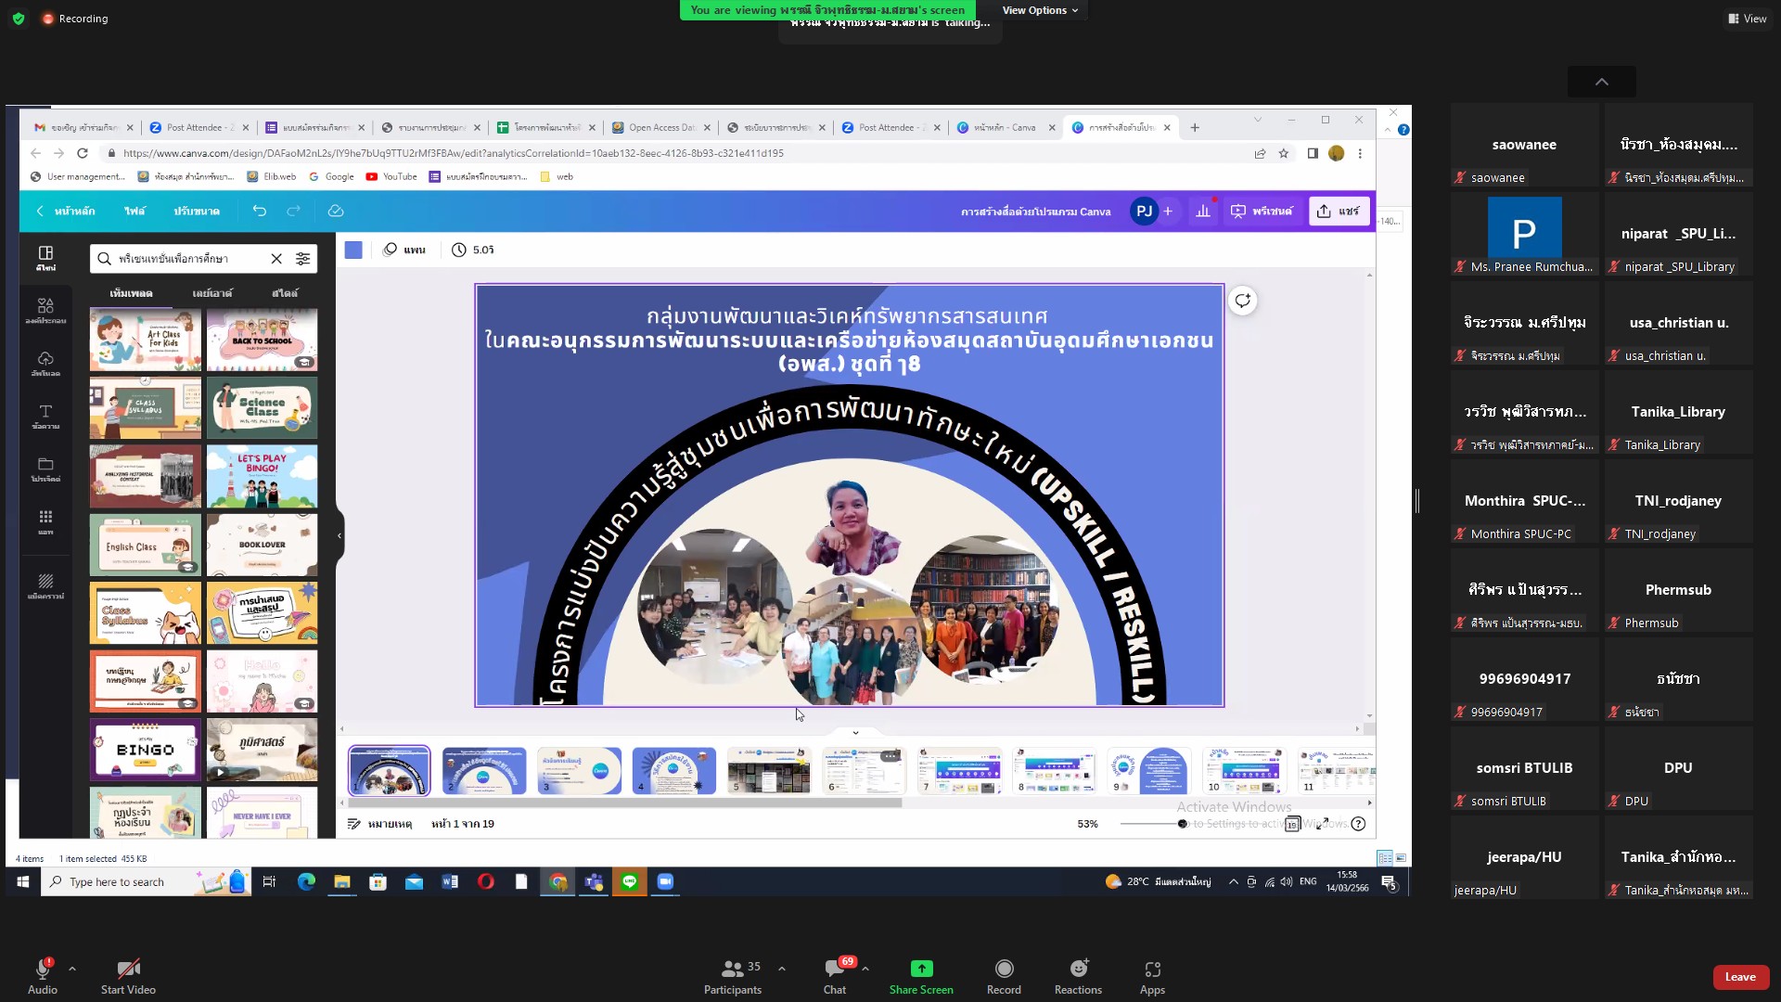Toggle grid view icon near zoom slider
1781x1002 pixels.
pyautogui.click(x=1292, y=824)
